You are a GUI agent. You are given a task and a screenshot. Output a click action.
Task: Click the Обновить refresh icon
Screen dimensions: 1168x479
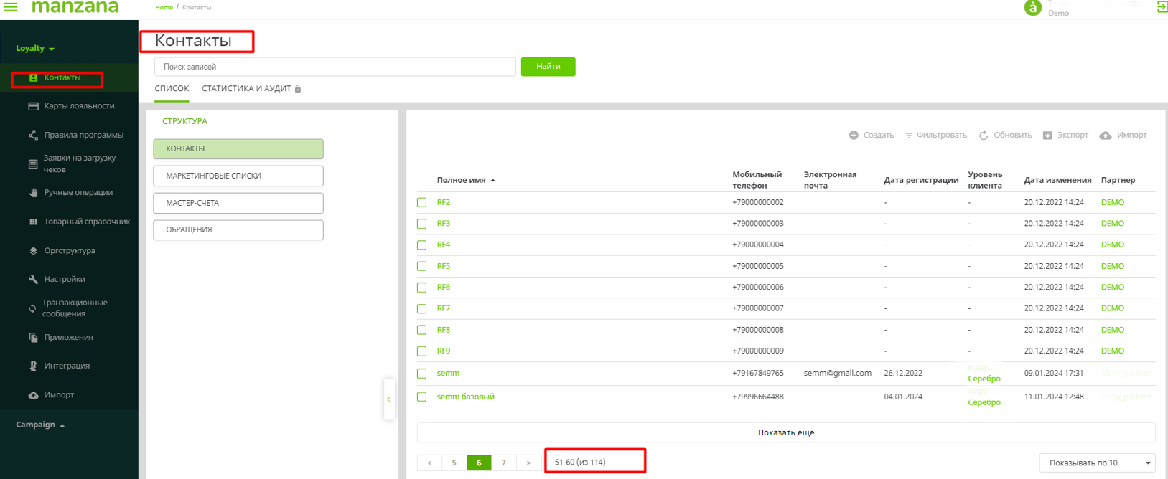point(984,135)
